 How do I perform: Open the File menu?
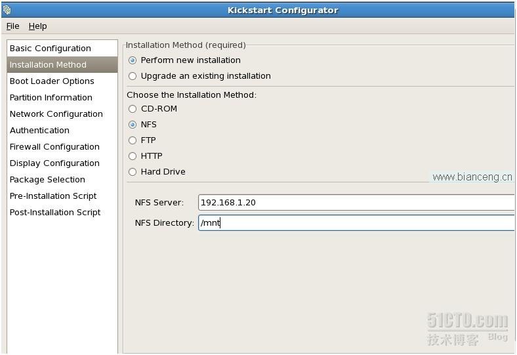click(x=13, y=26)
